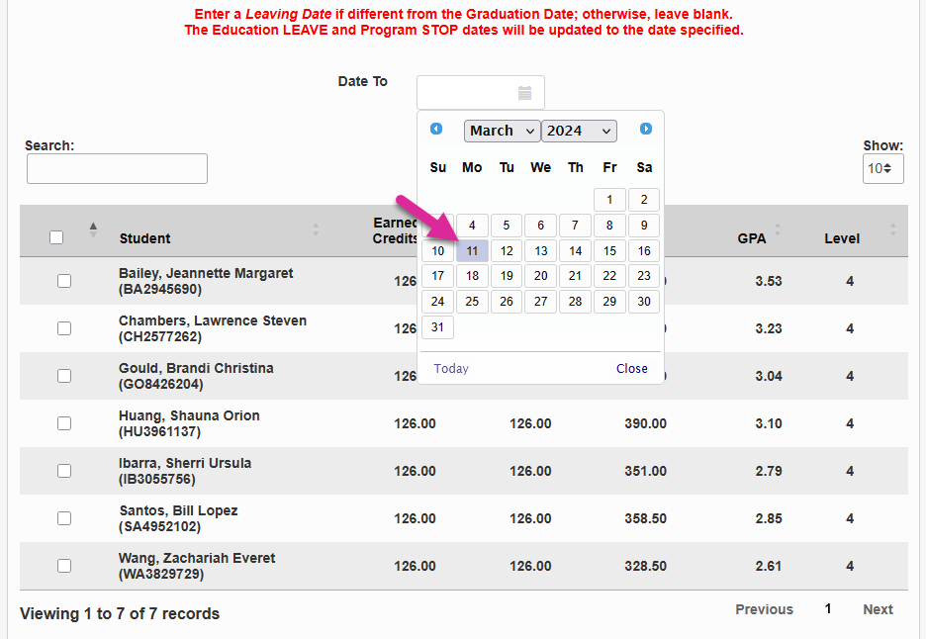Check the box for Bailey, Jeannette Margaret
Image resolution: width=926 pixels, height=639 pixels.
point(64,281)
